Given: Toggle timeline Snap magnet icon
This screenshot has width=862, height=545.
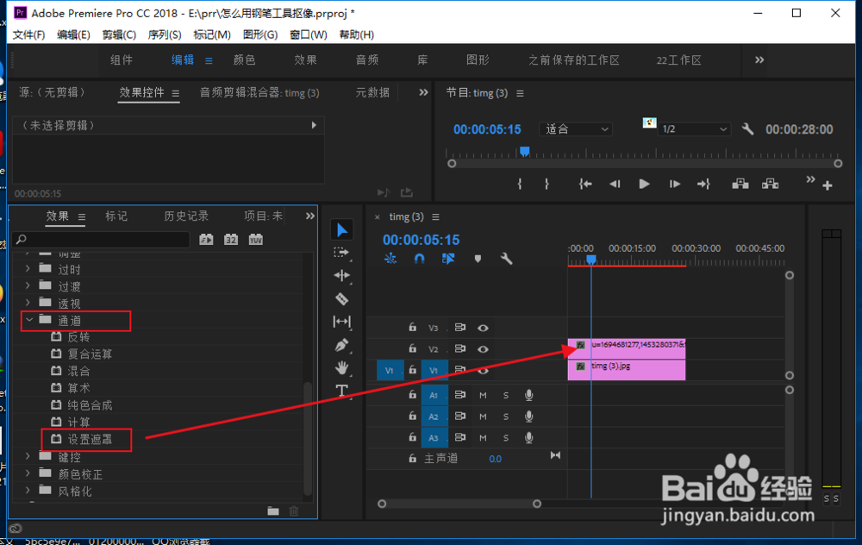Looking at the screenshot, I should coord(419,259).
